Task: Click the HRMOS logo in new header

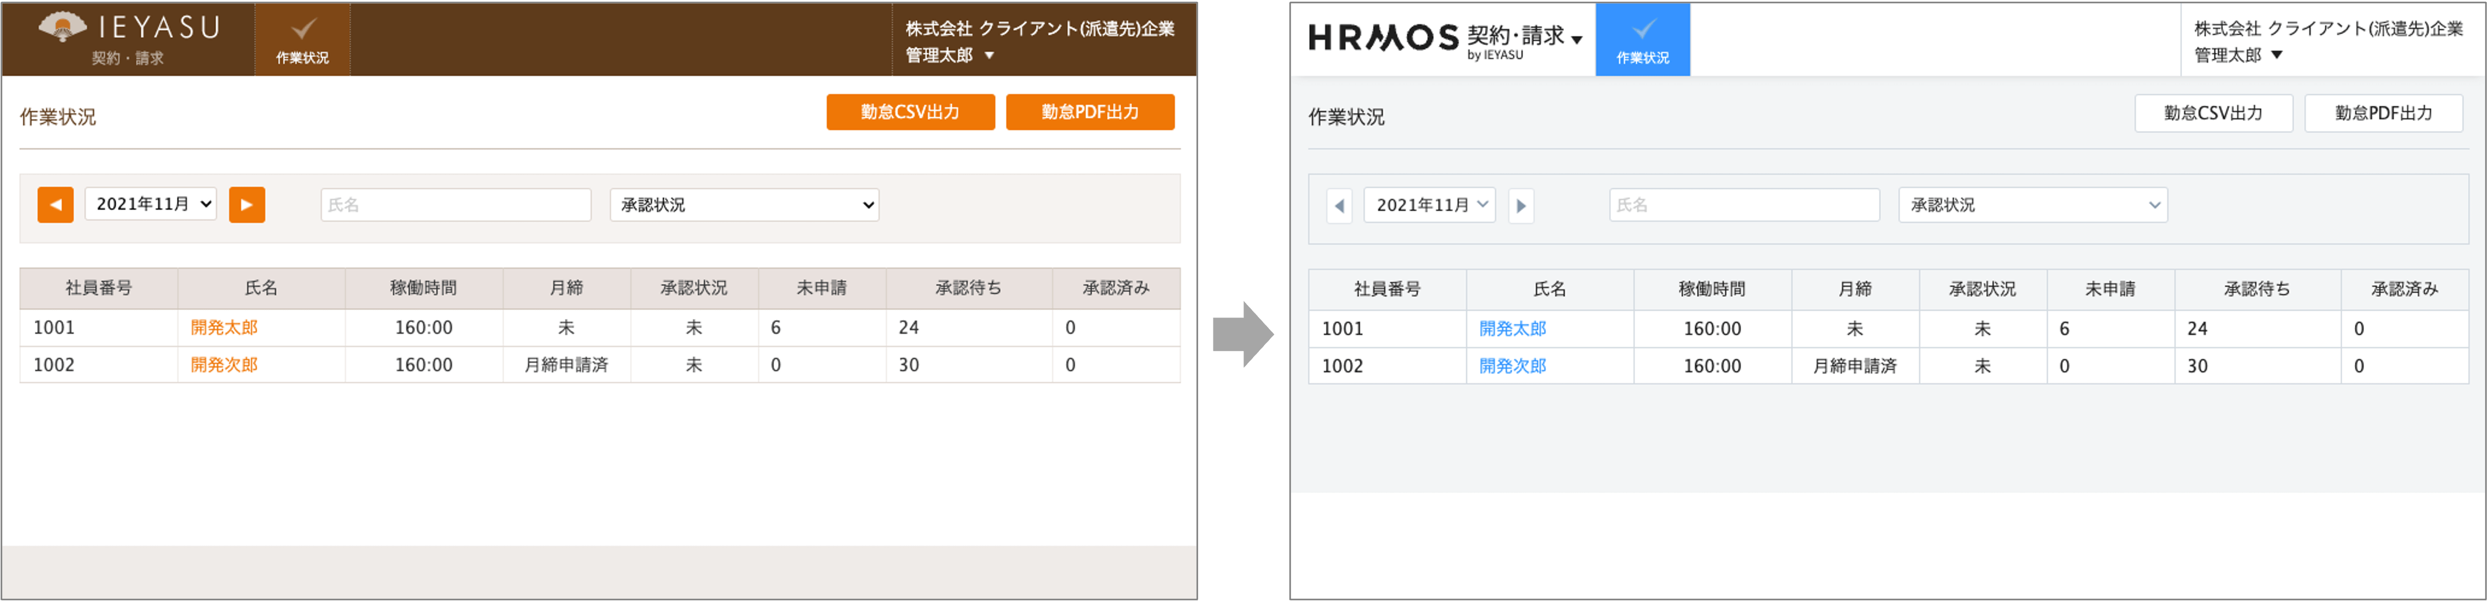Action: 1383,38
